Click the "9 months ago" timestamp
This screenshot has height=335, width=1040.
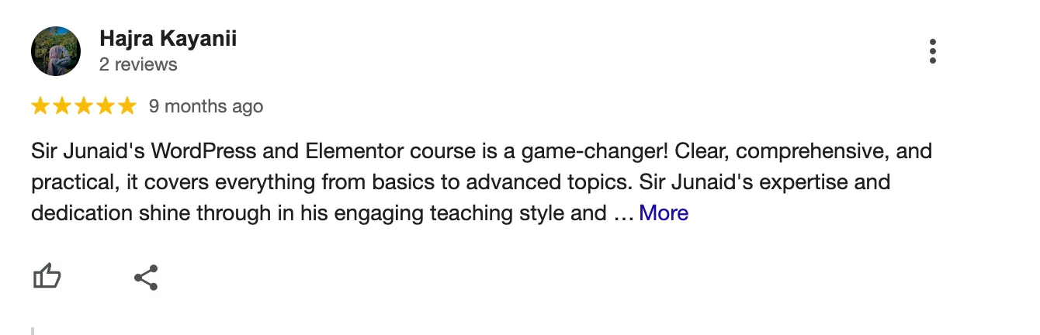pos(206,106)
